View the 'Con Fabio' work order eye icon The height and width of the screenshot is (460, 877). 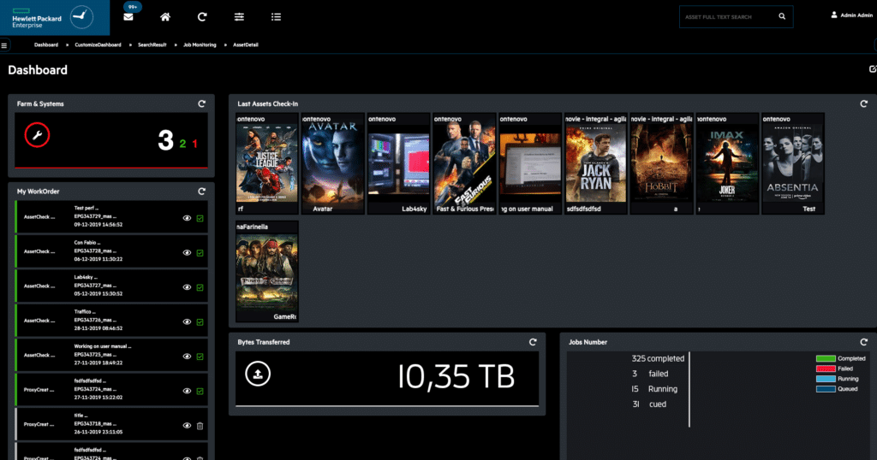point(187,253)
